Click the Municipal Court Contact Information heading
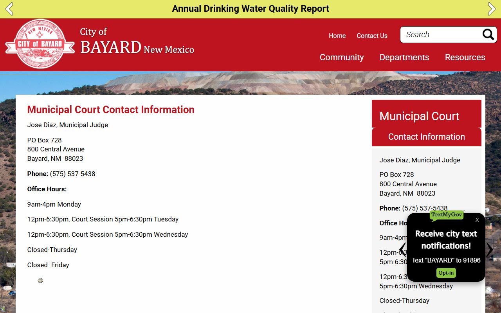Screen dimensions: 501x313 [111, 110]
